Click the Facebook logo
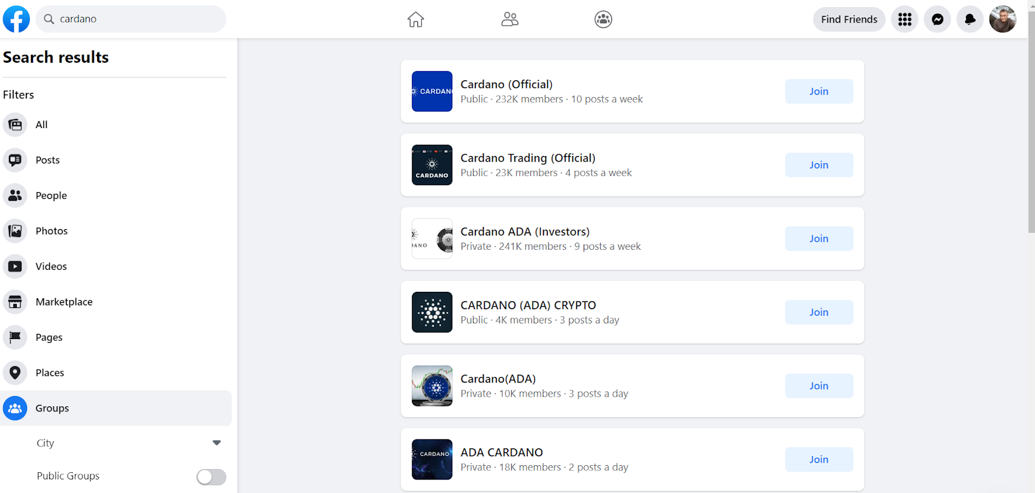This screenshot has height=493, width=1035. click(16, 19)
